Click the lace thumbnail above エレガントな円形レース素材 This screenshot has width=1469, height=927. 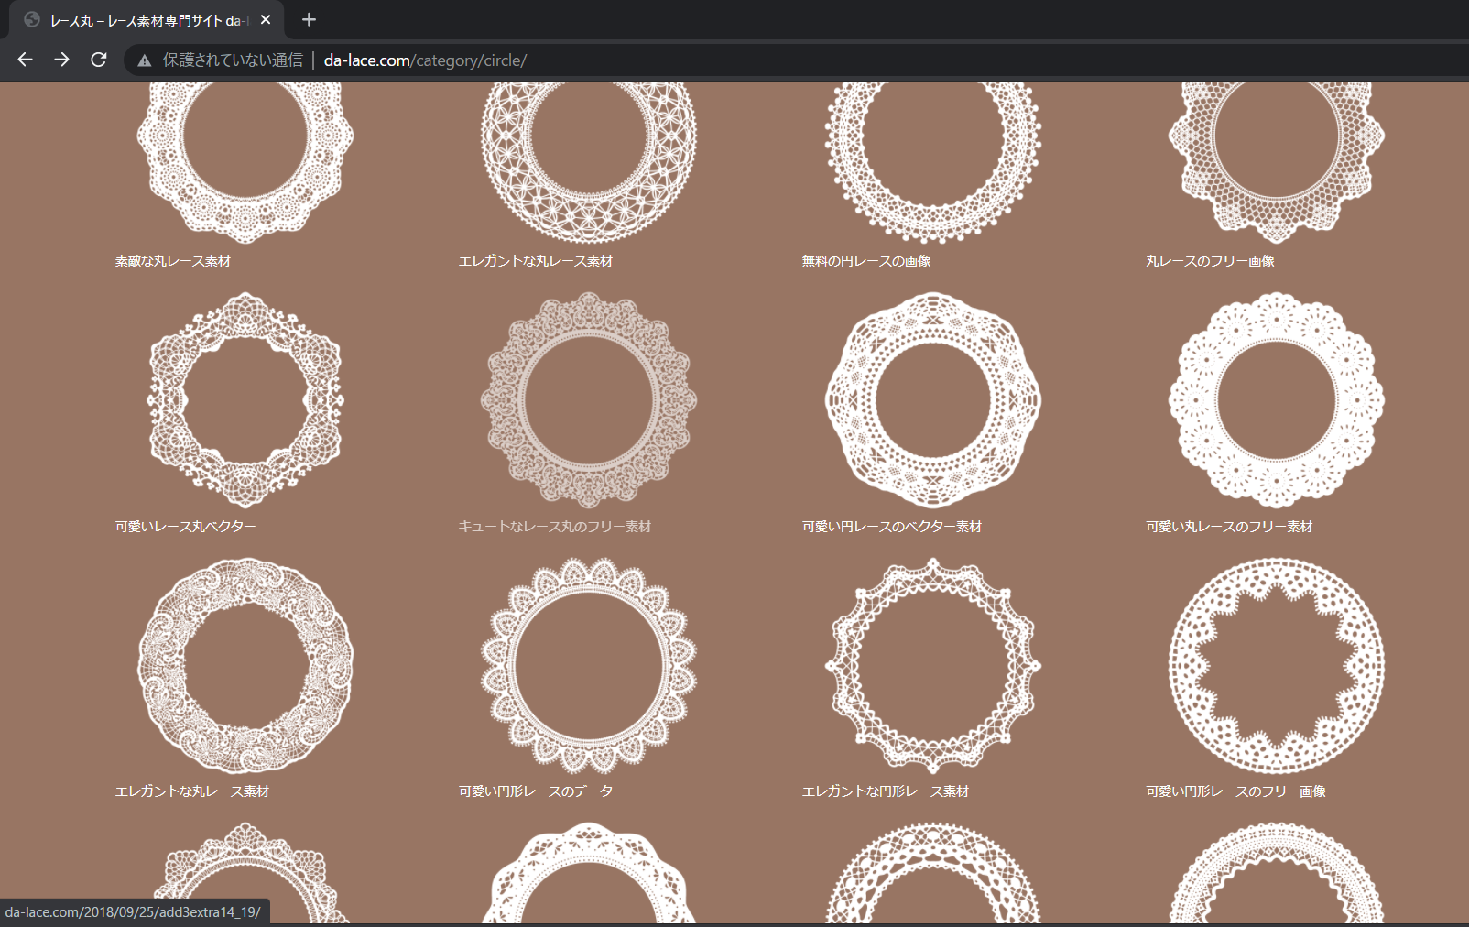click(x=932, y=666)
